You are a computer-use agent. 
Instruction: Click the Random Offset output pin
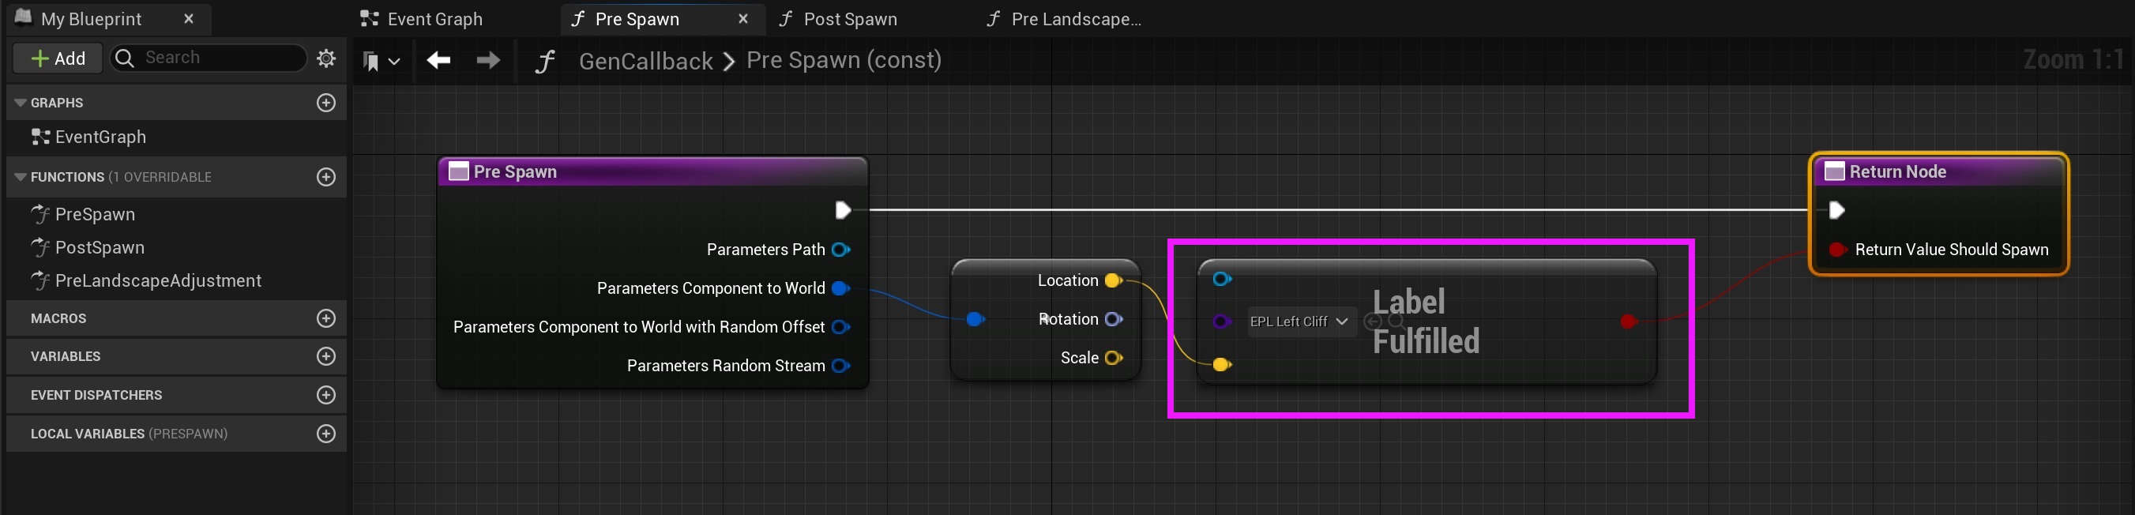841,327
